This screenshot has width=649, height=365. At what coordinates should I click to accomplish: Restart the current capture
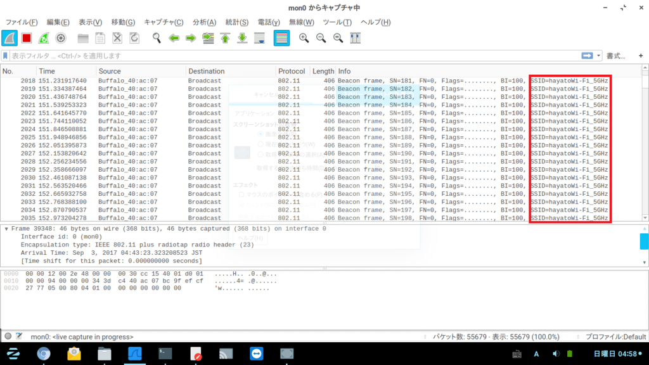point(44,38)
